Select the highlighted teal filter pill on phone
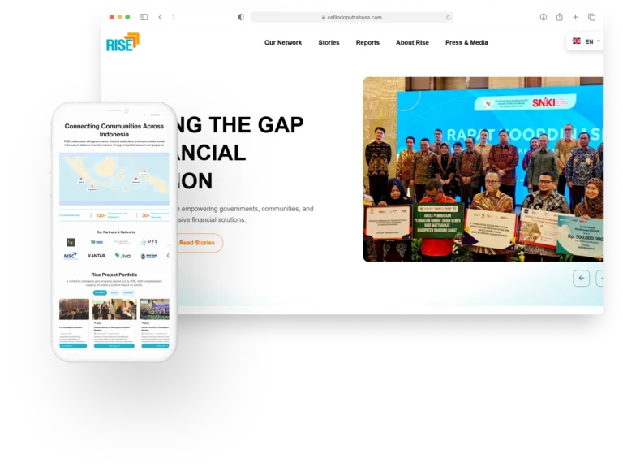The width and height of the screenshot is (623, 476). tap(100, 292)
